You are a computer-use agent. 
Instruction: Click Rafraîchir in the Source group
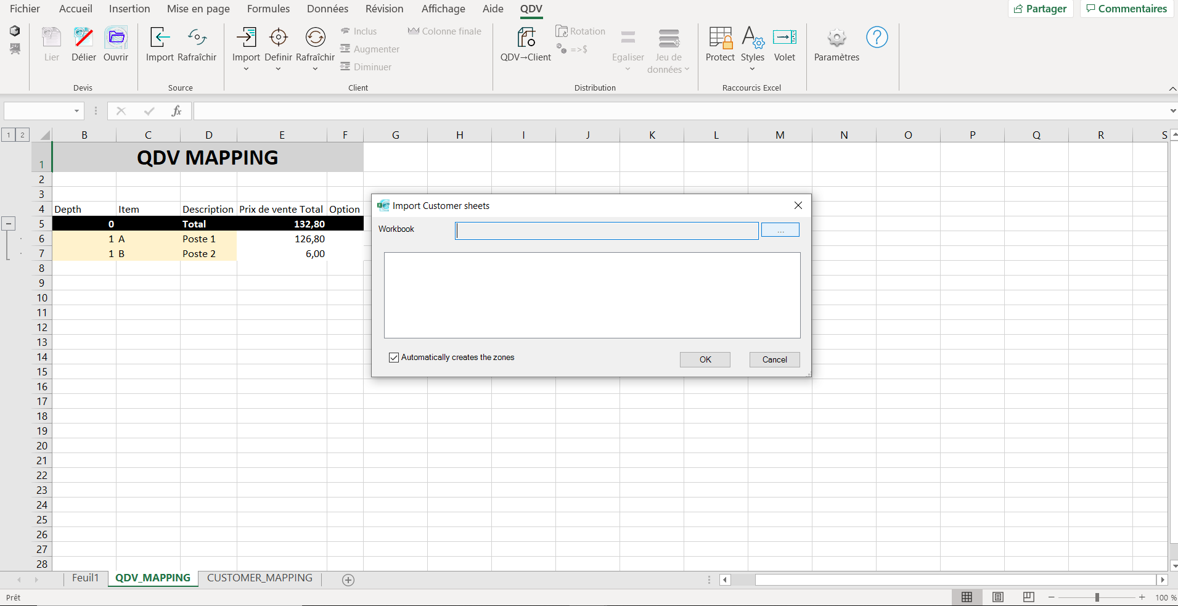[x=197, y=38]
